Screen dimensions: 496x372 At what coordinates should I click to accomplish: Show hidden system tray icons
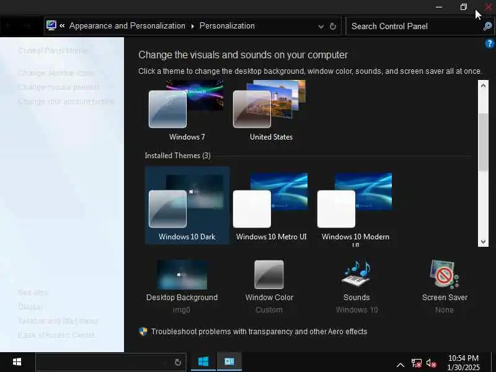[400, 365]
